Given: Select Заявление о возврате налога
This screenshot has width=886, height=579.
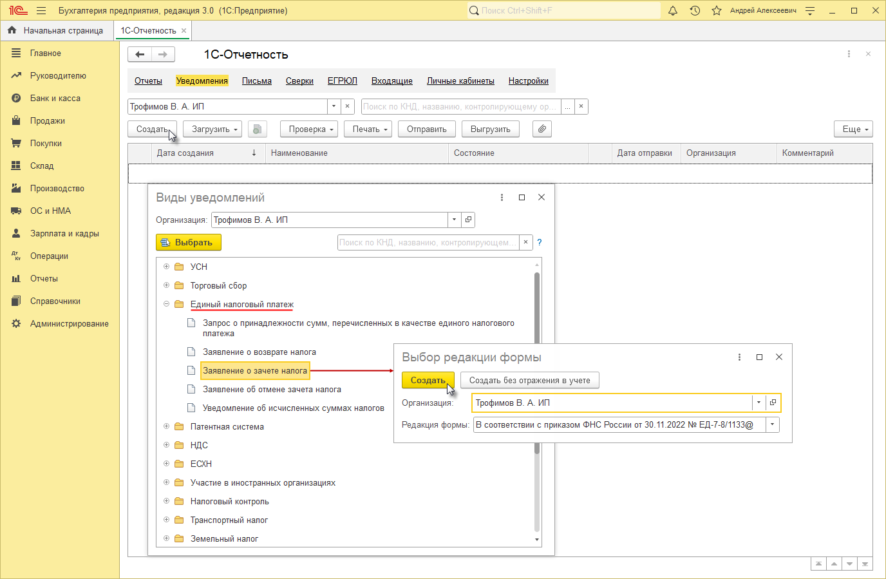Looking at the screenshot, I should click(x=259, y=352).
